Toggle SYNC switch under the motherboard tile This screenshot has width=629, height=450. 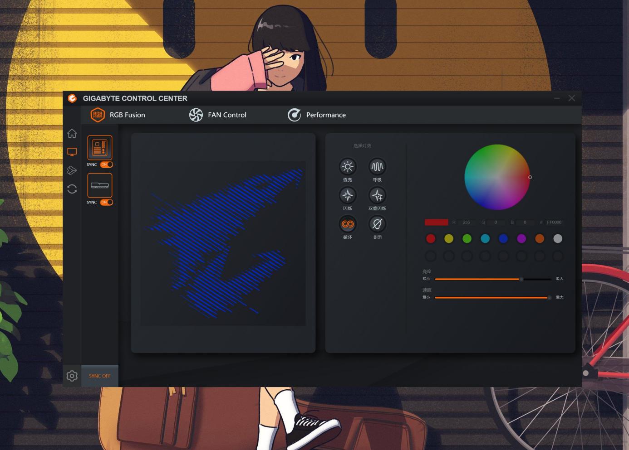(x=107, y=165)
